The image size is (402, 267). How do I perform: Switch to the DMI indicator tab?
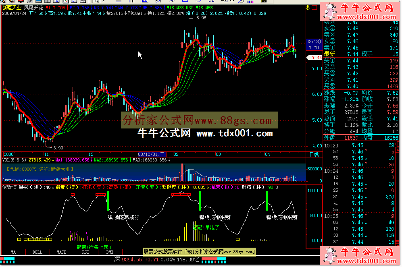coord(110,252)
